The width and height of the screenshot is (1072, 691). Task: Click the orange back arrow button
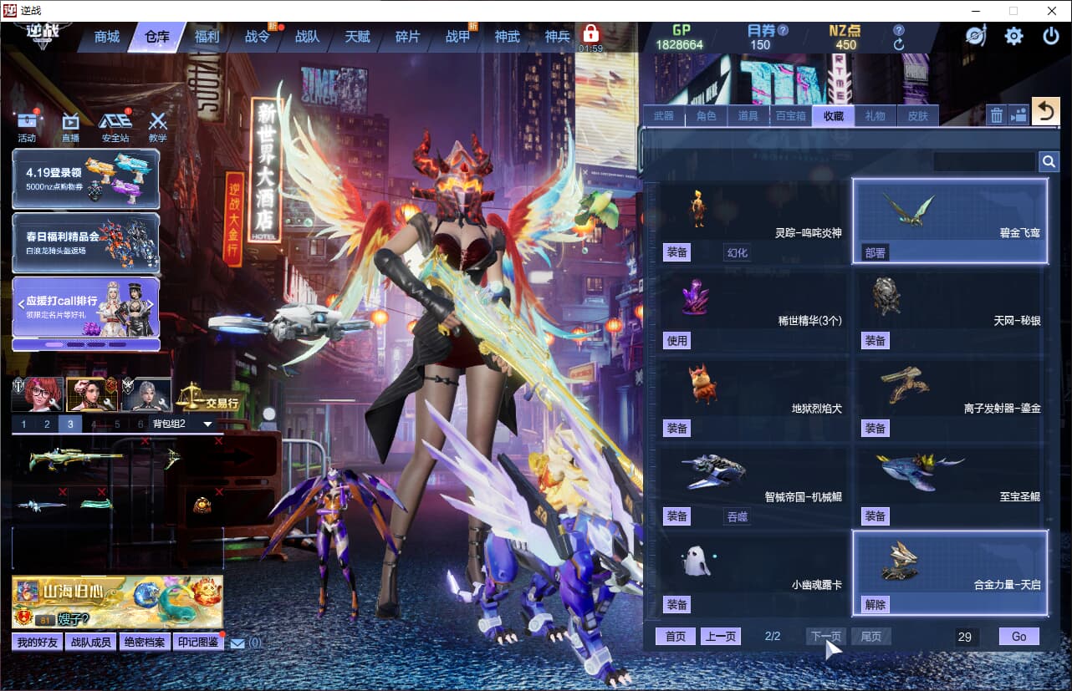point(1045,111)
